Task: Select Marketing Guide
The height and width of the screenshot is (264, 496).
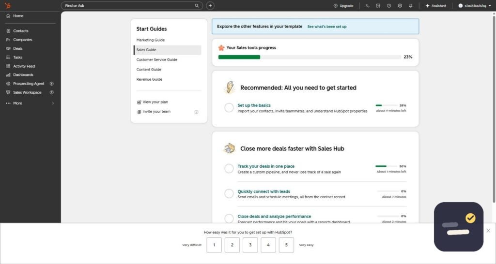Action: coord(151,40)
